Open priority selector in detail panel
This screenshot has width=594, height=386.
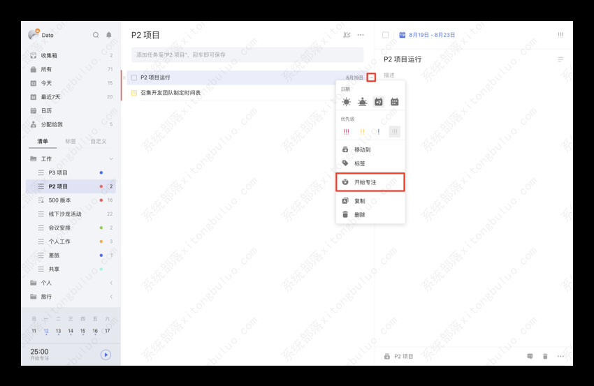click(560, 35)
